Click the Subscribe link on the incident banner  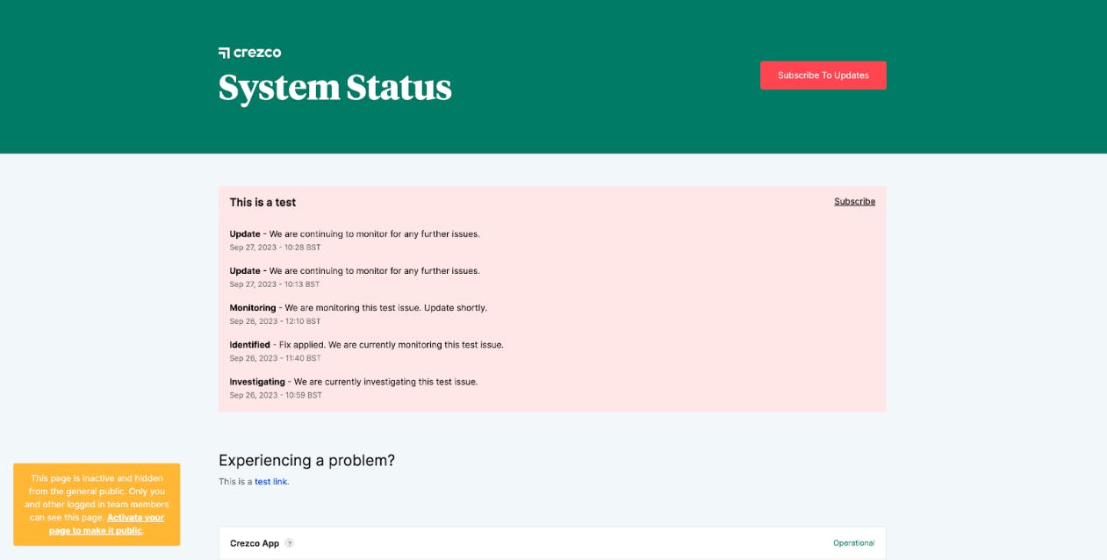pos(853,201)
